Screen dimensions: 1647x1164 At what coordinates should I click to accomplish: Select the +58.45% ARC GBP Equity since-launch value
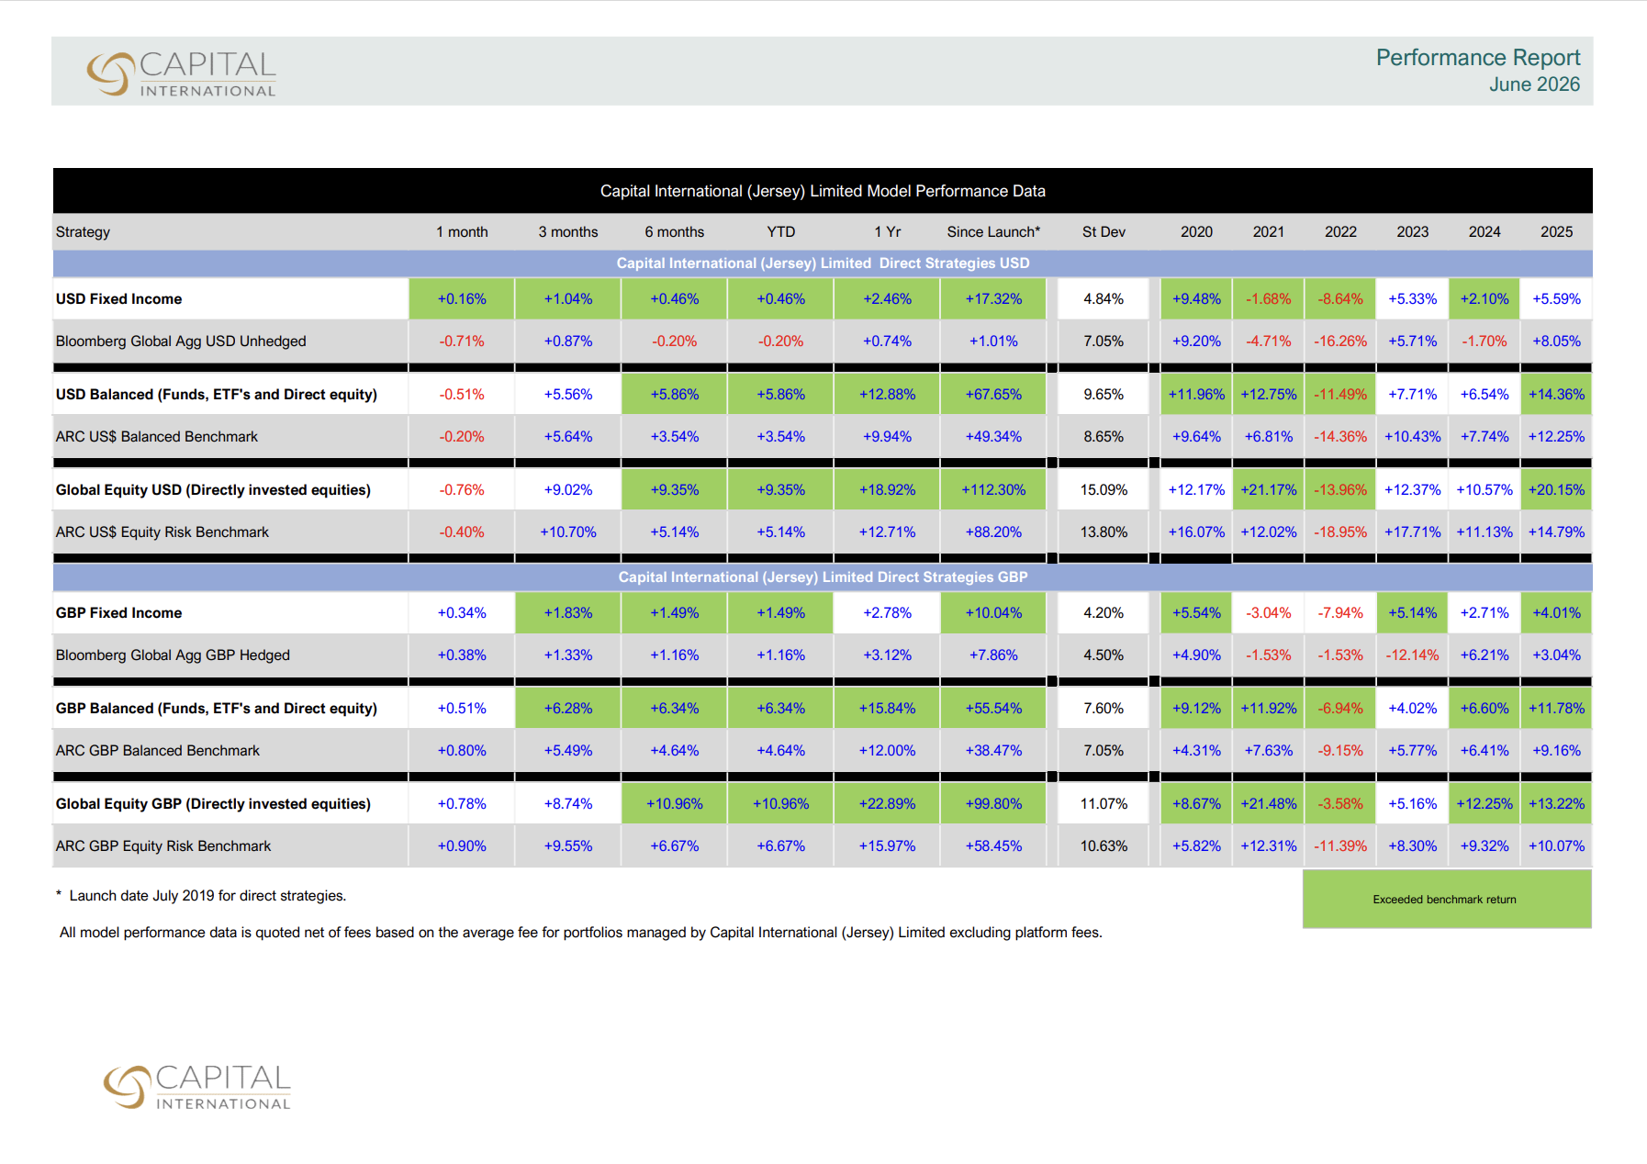pos(993,846)
